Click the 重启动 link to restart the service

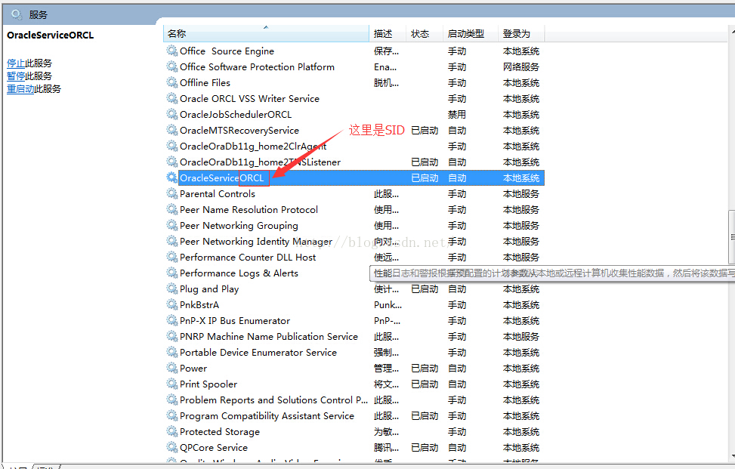click(20, 89)
